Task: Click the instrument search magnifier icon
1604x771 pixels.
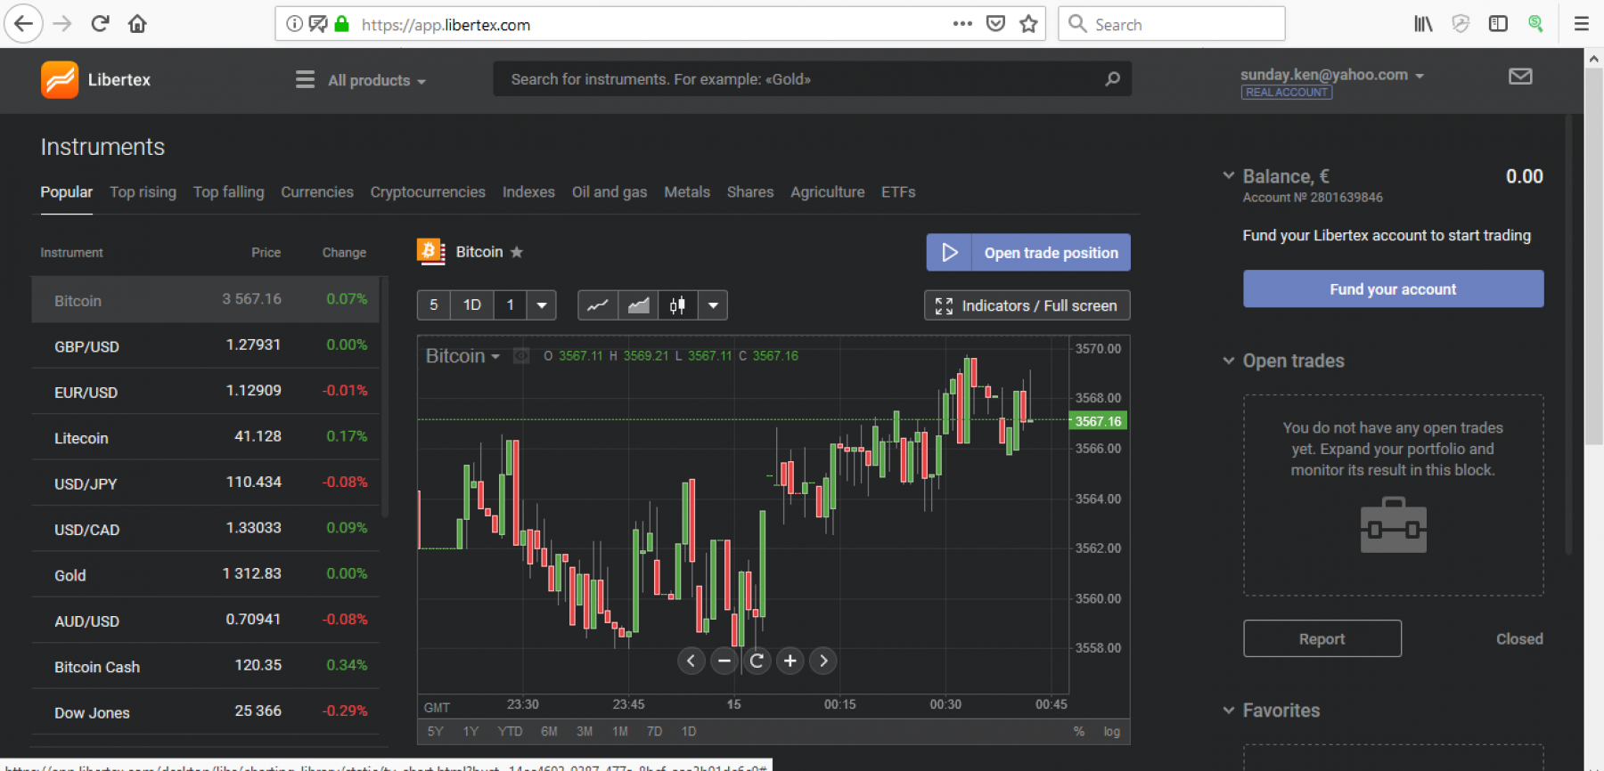Action: [1112, 79]
